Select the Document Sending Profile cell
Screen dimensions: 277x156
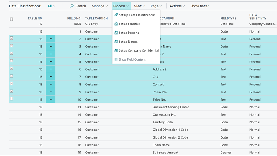point(171,107)
